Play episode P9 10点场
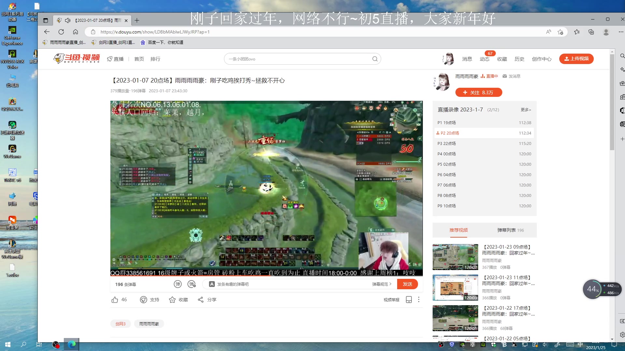 (x=484, y=206)
